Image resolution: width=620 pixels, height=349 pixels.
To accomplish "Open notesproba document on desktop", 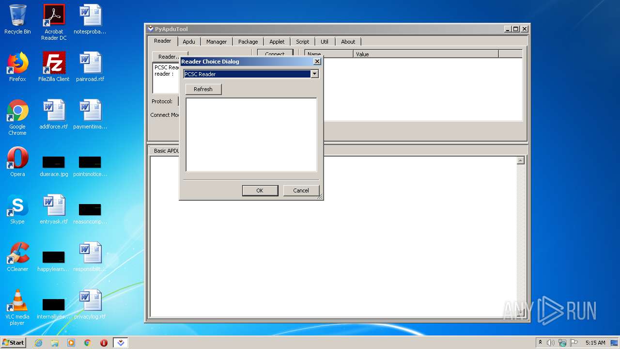I will 90,19.
